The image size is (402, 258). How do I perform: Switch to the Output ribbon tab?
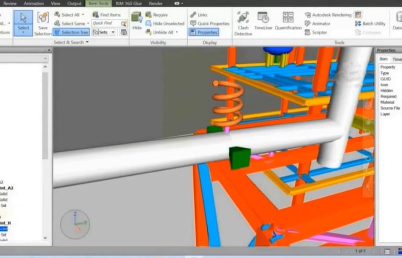[74, 3]
